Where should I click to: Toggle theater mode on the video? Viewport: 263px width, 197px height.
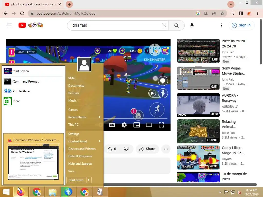[x=149, y=125]
